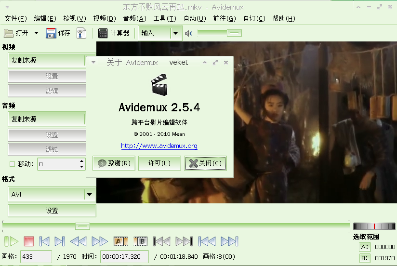Open main window title menu arrow
This screenshot has height=266, width=397.
point(7,7)
